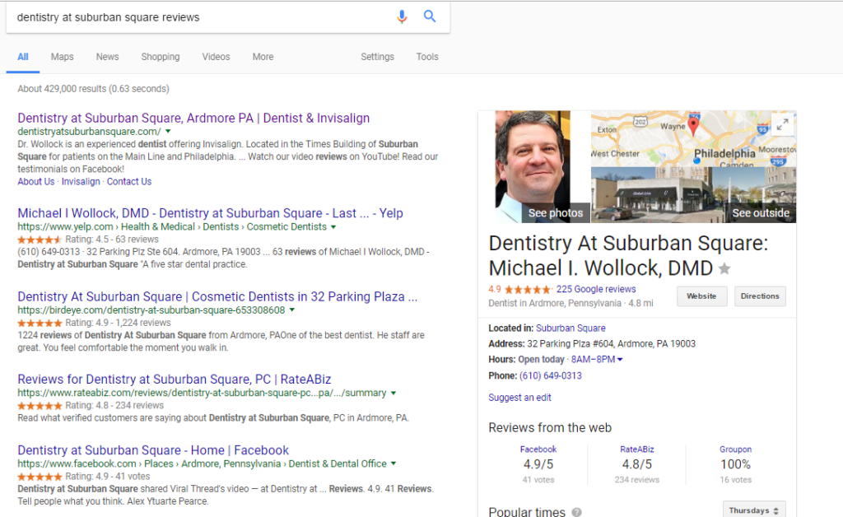Open dropdown arrow next to rateabiz.com URL

coord(394,393)
